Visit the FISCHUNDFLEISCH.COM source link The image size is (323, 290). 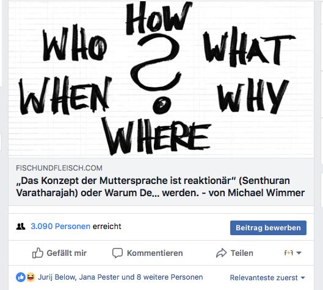pyautogui.click(x=59, y=168)
